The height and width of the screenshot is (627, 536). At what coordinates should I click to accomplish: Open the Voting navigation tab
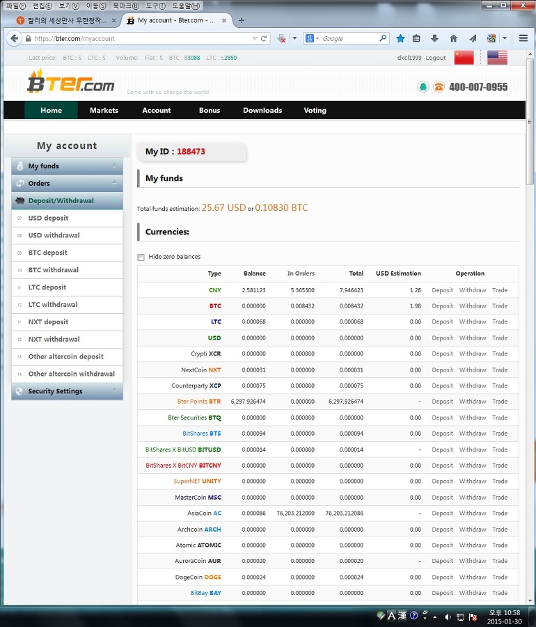click(315, 111)
